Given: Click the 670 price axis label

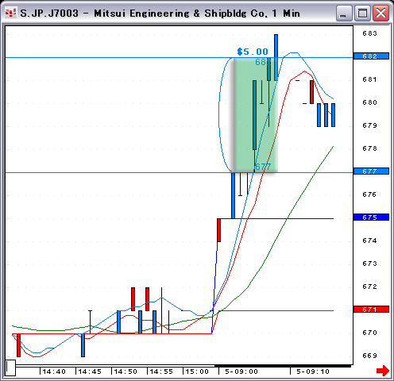Looking at the screenshot, I should [369, 333].
